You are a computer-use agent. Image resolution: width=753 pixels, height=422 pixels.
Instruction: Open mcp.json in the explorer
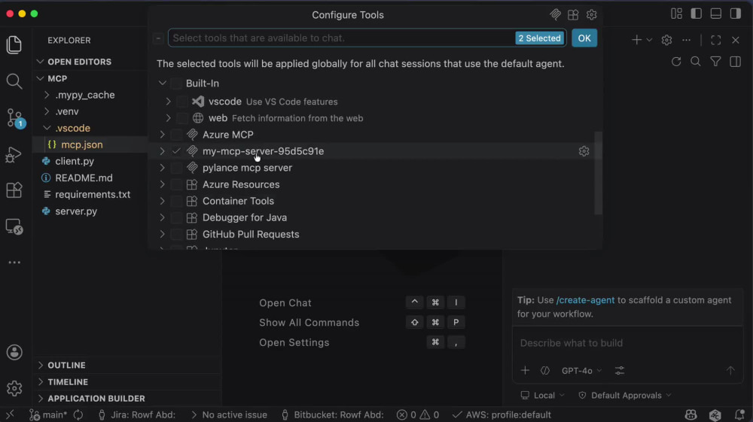(x=81, y=145)
